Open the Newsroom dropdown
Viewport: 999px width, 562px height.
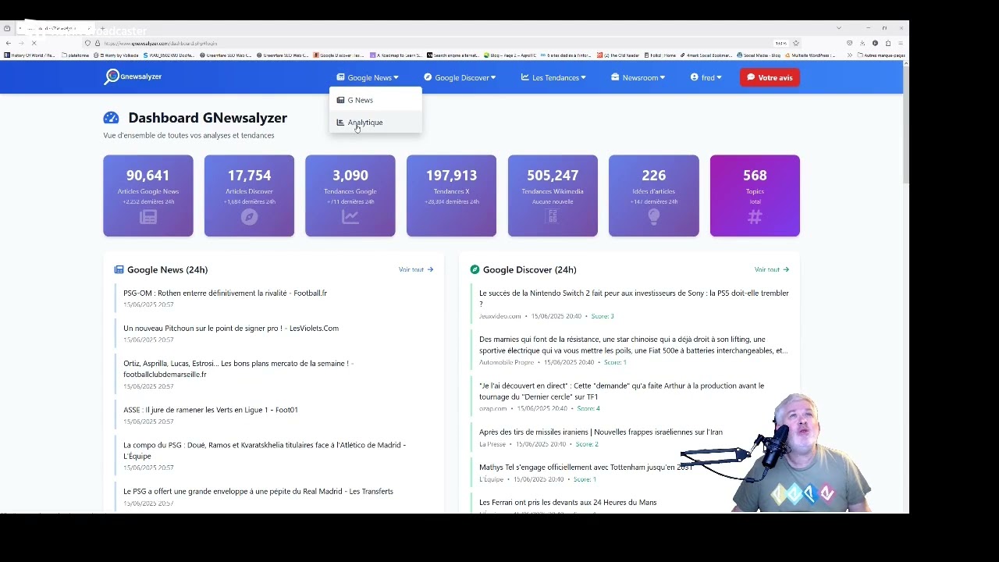tap(638, 77)
